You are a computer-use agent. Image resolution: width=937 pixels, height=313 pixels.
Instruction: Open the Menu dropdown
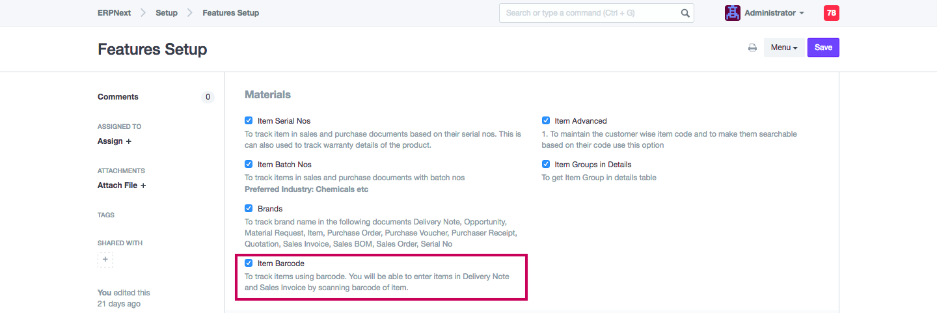783,48
